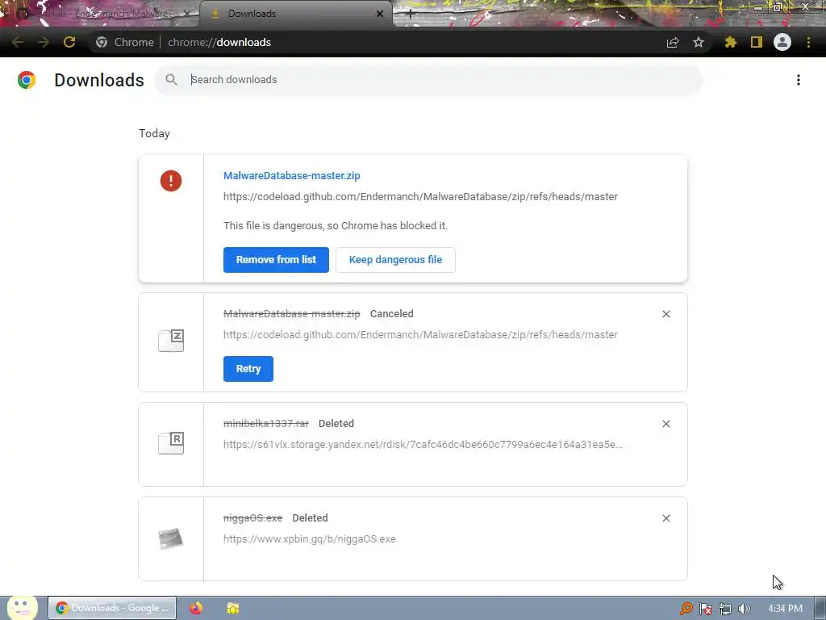Remove niggaOS.exe entry with X
826x620 pixels.
coord(665,518)
